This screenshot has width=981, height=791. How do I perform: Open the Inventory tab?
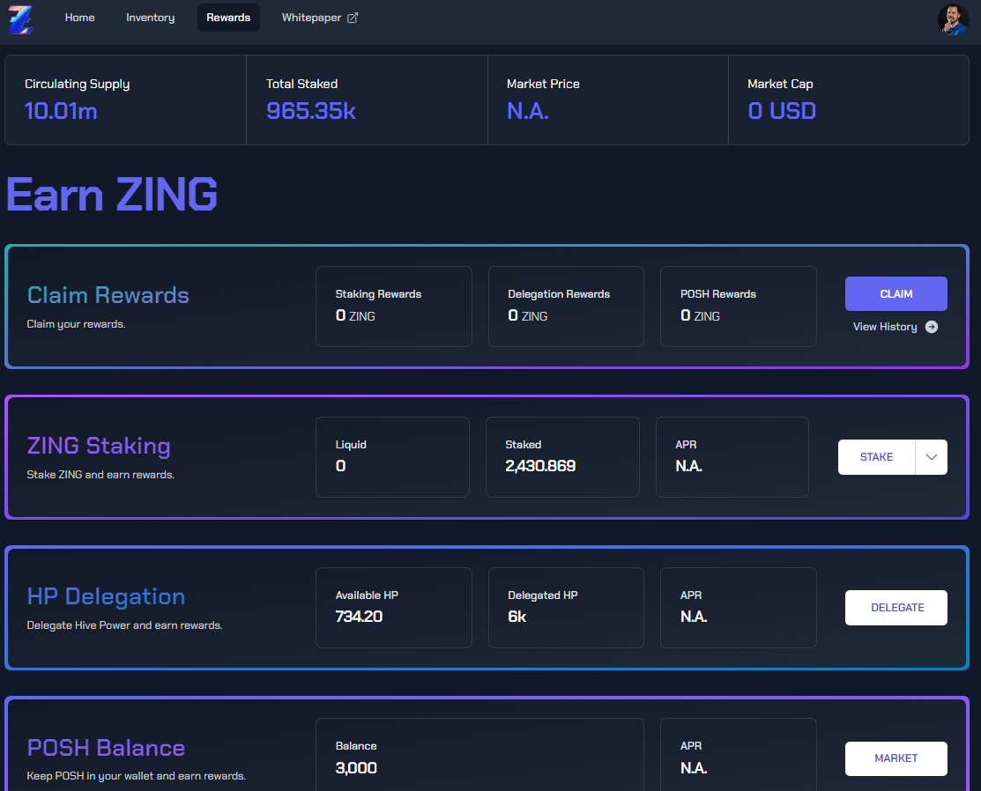pyautogui.click(x=150, y=18)
